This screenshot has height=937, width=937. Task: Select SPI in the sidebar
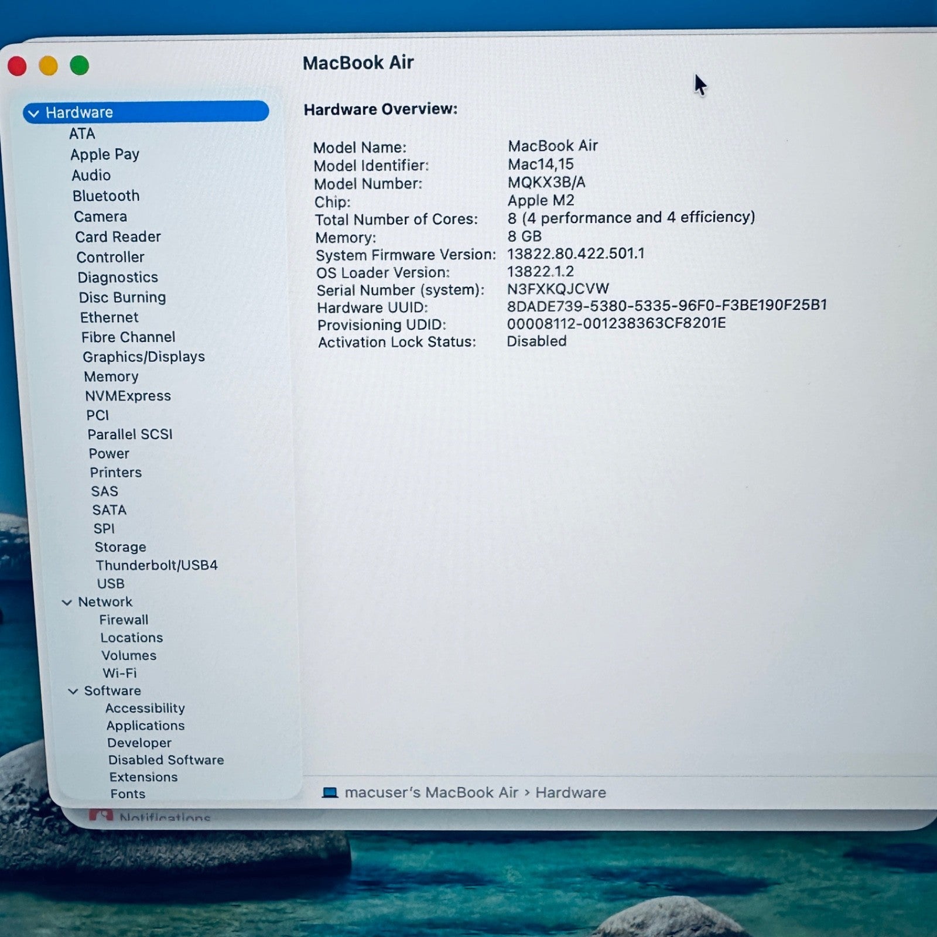104,528
